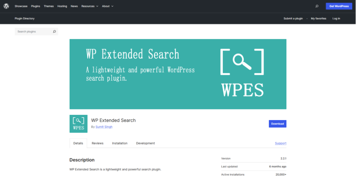Click the Log in link
This screenshot has width=356, height=176.
coord(336,19)
